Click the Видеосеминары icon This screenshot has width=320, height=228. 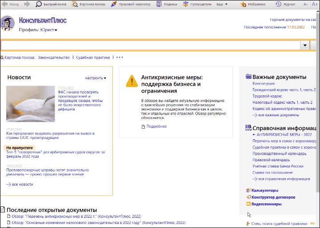click(248, 204)
